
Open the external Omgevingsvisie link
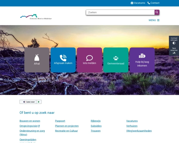pyautogui.click(x=30, y=126)
